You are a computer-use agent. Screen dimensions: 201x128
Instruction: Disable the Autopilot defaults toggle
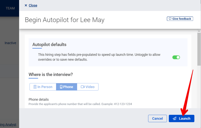tap(176, 57)
